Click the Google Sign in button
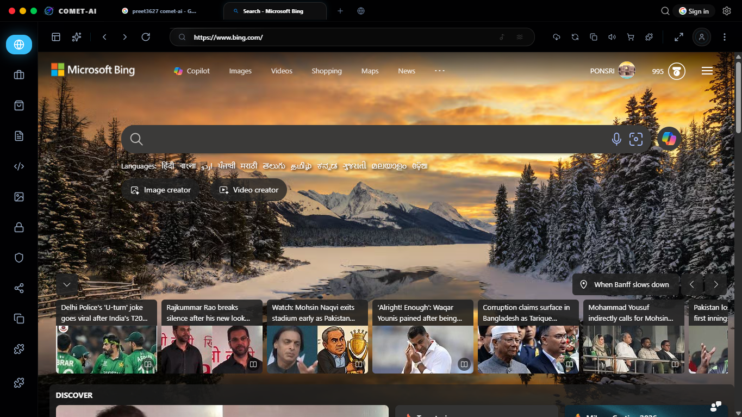Screen dimensions: 742x417 click(694, 11)
